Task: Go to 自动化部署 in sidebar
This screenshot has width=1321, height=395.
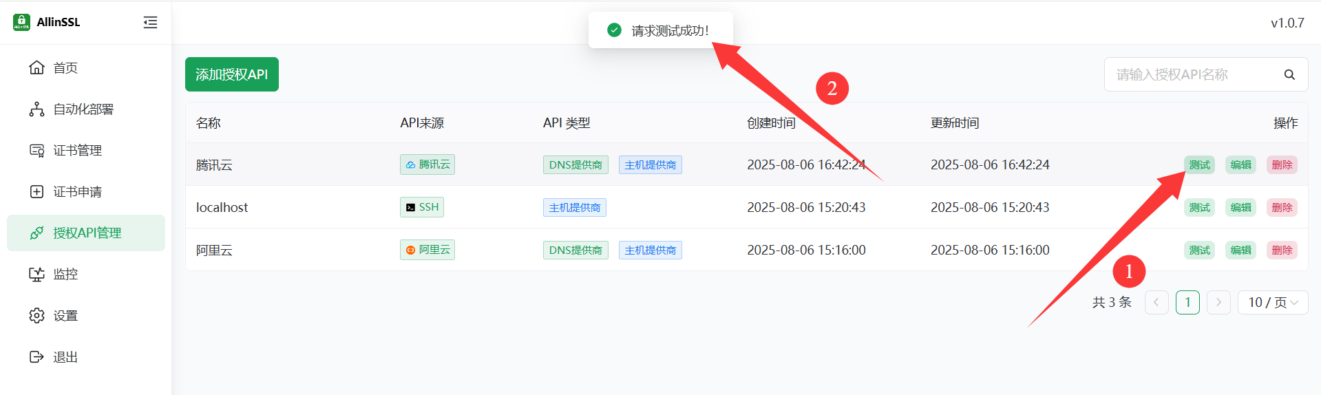Action: tap(83, 109)
